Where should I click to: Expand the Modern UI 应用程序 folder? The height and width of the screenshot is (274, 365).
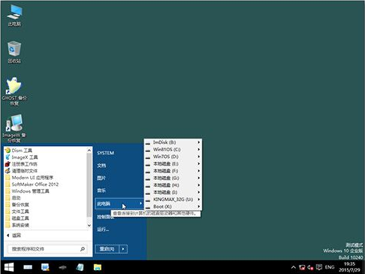[x=29, y=178]
